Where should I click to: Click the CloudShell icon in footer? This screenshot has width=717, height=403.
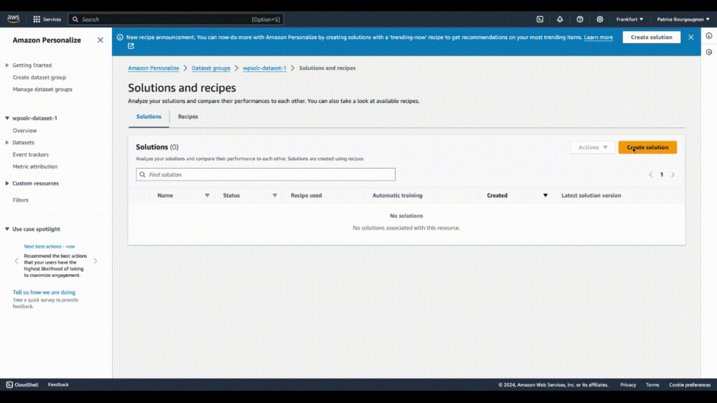point(9,385)
